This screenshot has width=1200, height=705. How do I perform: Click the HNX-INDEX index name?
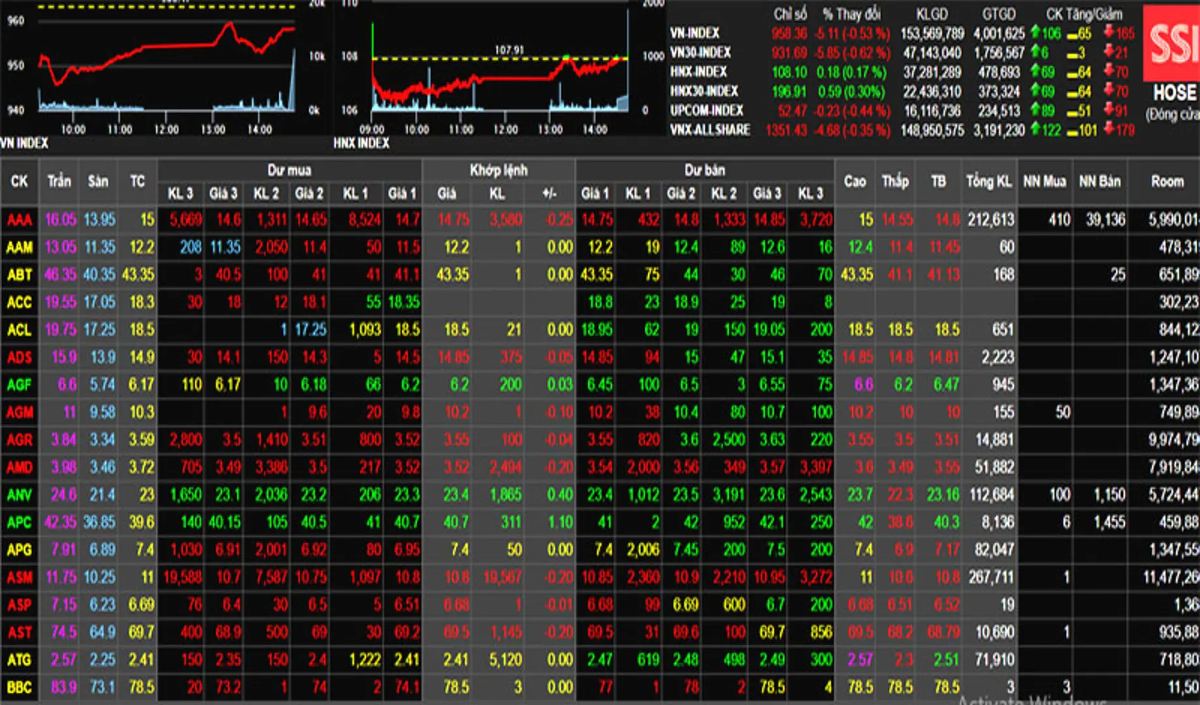[698, 72]
